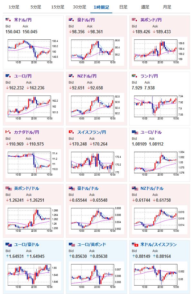
Task: Switch to the 15分足 tab
Action: [x=58, y=7]
